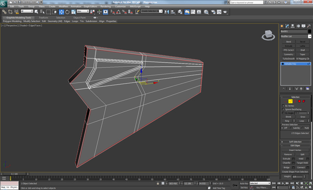Viewport: 313px width, 190px height.
Task: Click the Align tool icon
Action: click(x=173, y=12)
